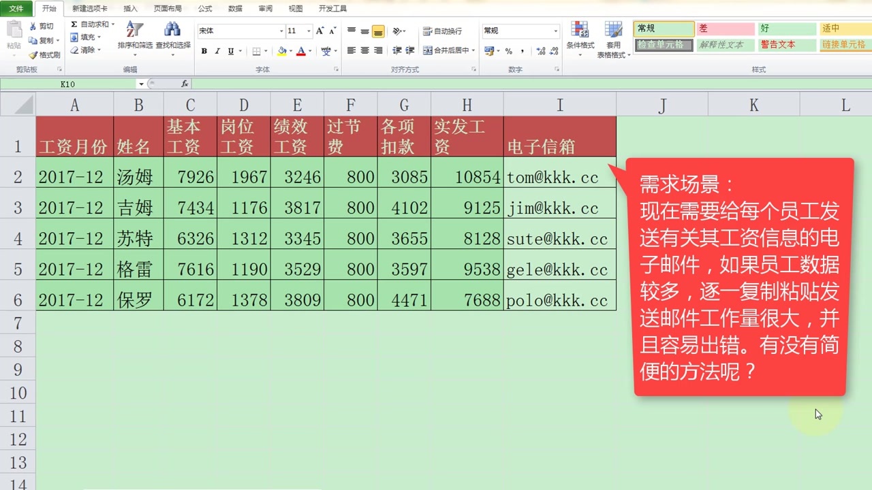The image size is (872, 490).
Task: Open the number format 常规 dropdown
Action: click(555, 31)
